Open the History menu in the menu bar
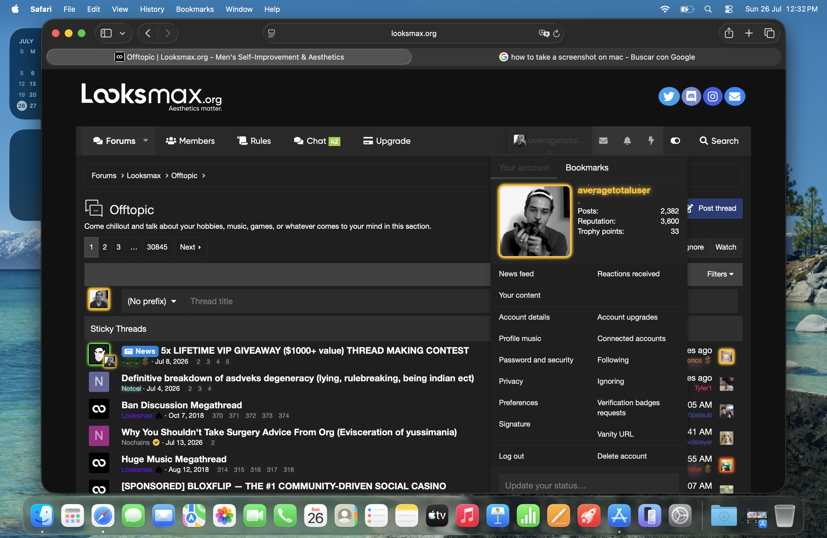The image size is (827, 538). 152,9
